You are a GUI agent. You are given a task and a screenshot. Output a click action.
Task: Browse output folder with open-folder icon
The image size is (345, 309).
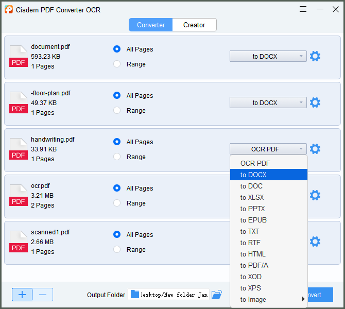pos(216,295)
